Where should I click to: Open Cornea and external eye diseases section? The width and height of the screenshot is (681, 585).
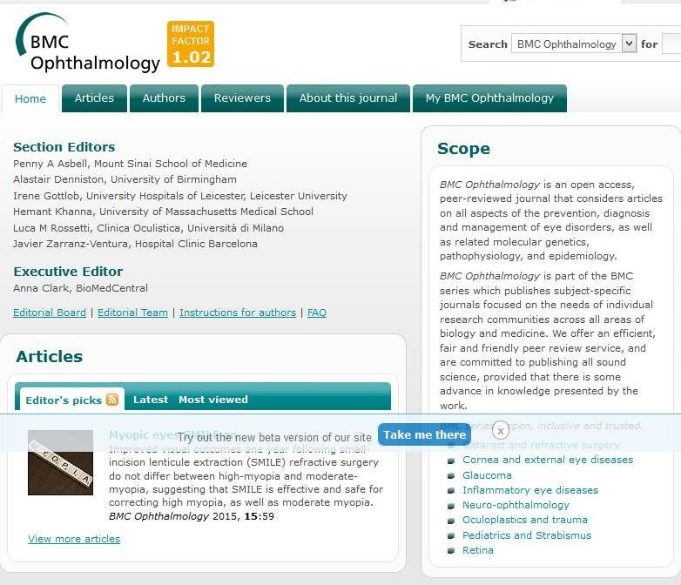(x=548, y=460)
